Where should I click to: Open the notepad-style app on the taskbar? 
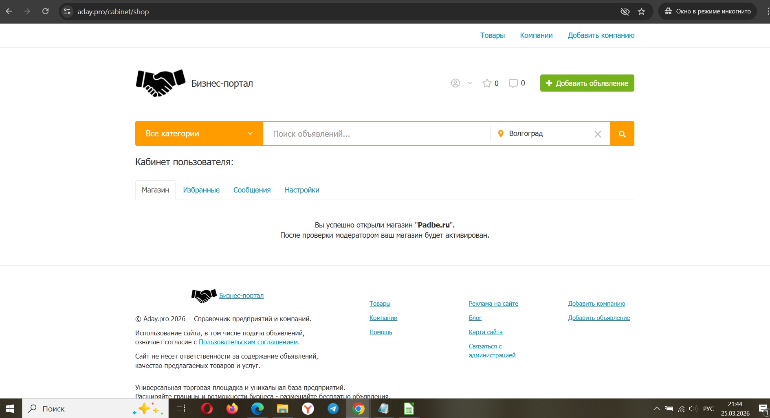383,409
